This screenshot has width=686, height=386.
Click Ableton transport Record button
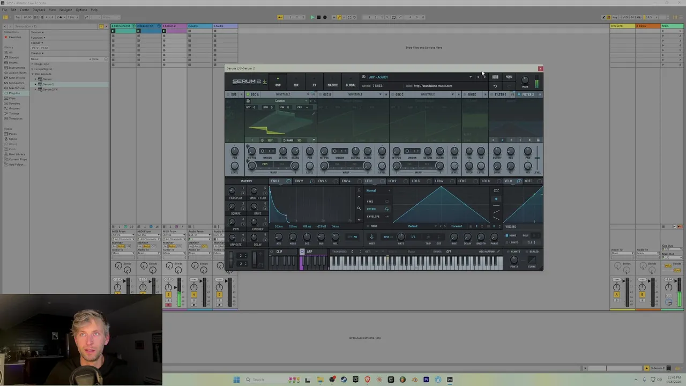tap(325, 17)
